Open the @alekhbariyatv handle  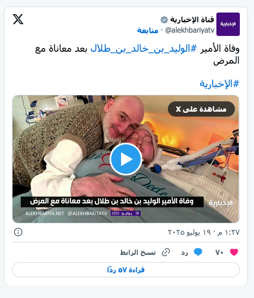click(190, 31)
